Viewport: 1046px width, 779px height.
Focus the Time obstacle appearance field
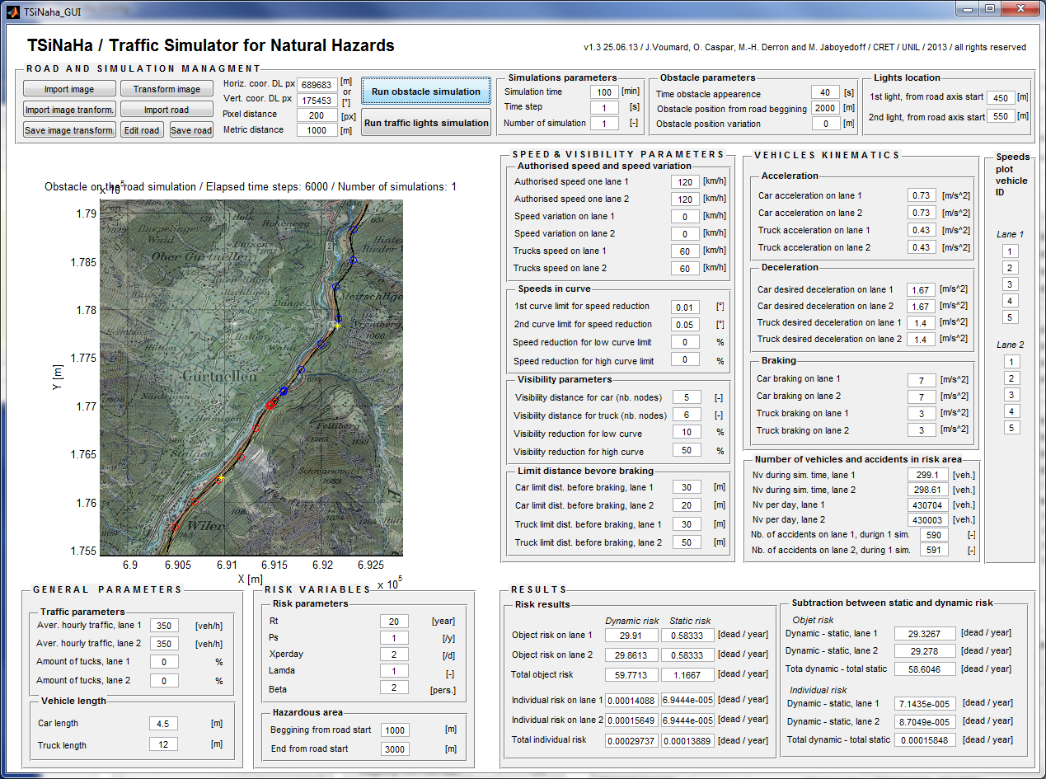[x=825, y=92]
